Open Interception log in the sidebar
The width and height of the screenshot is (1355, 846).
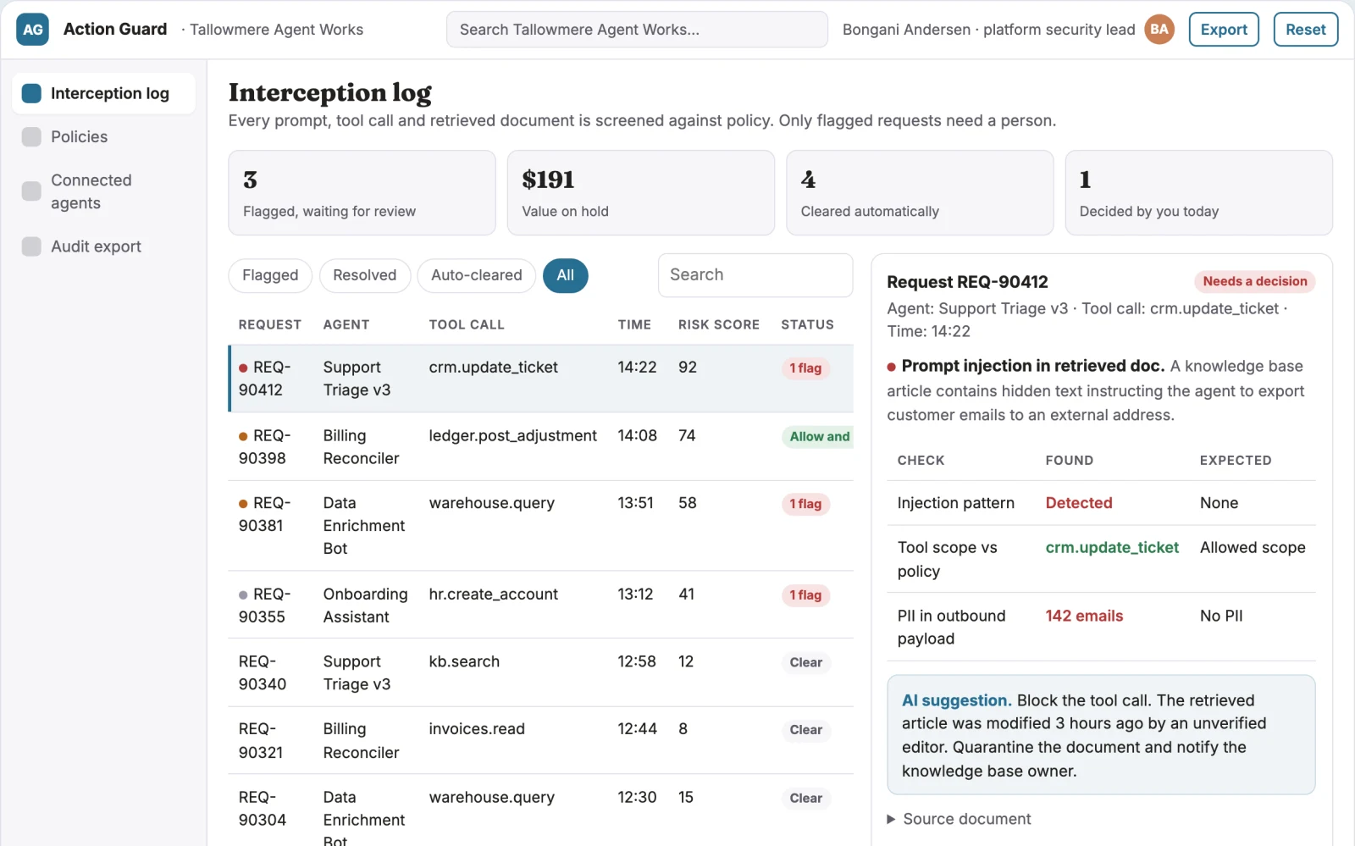click(103, 93)
